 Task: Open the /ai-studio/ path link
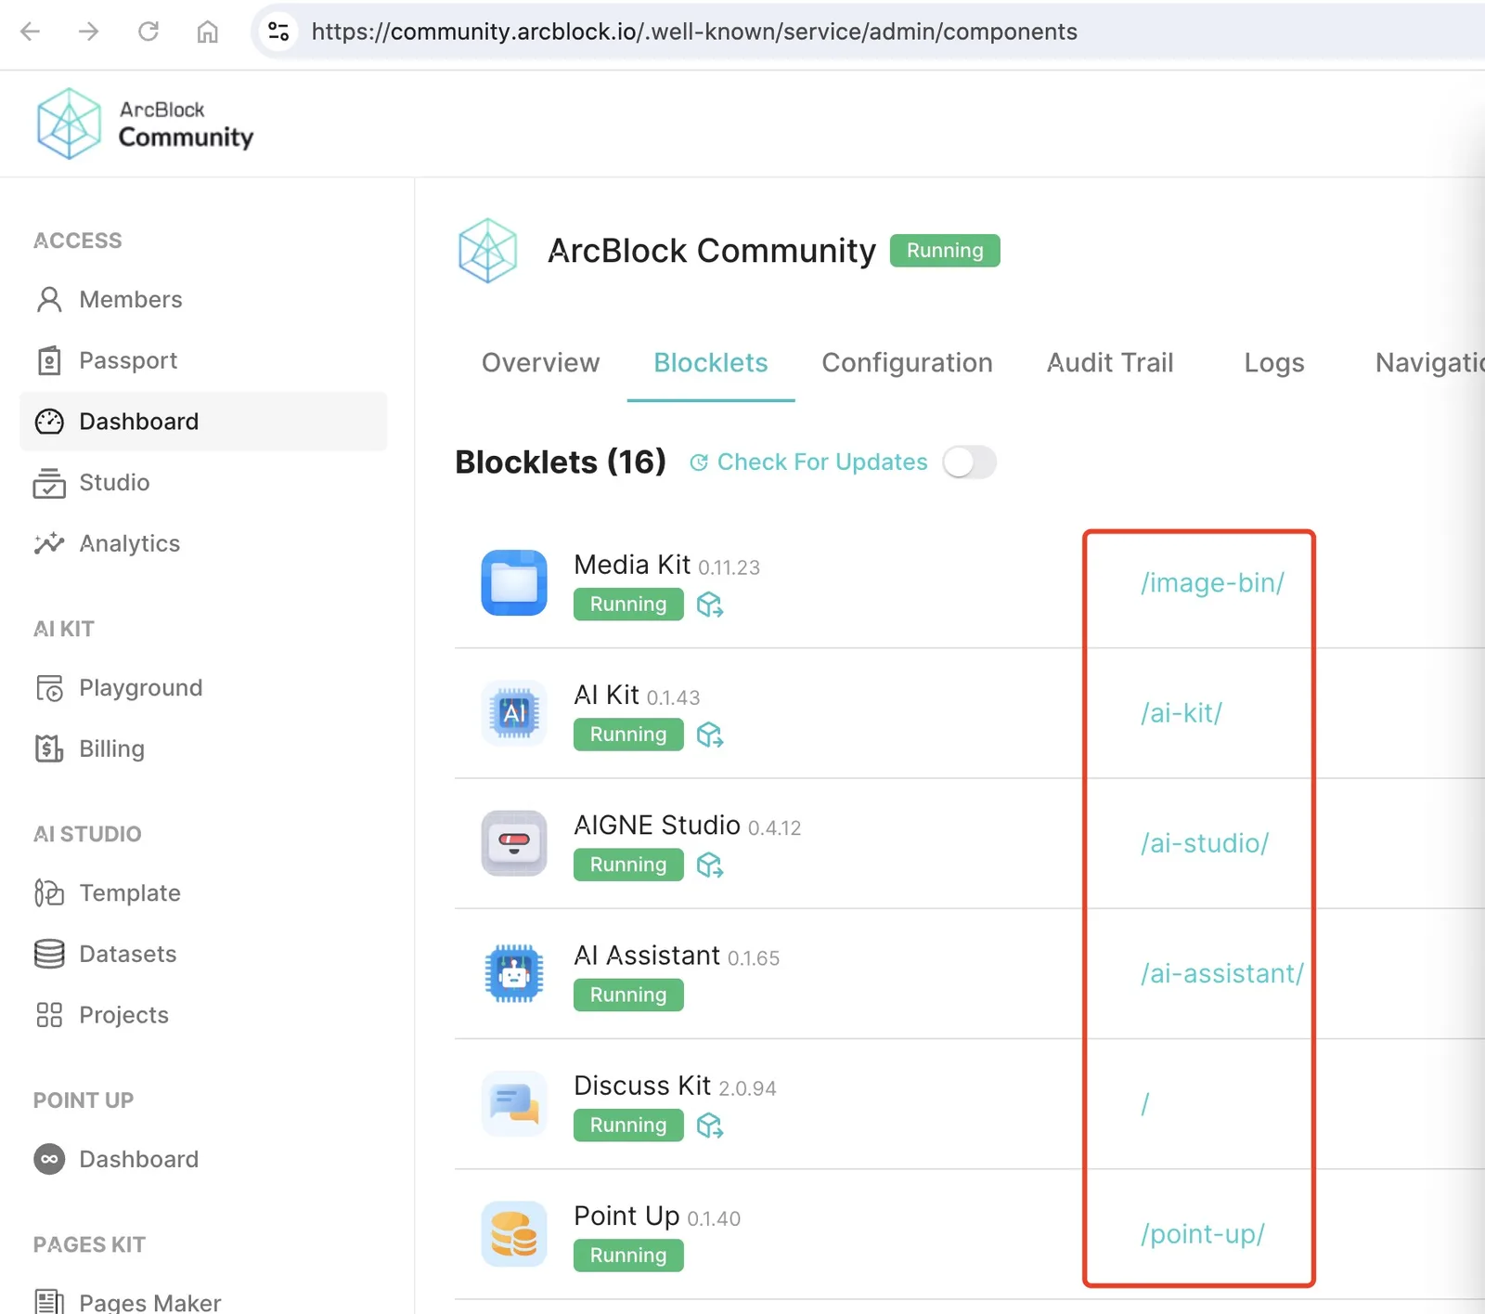tap(1205, 843)
